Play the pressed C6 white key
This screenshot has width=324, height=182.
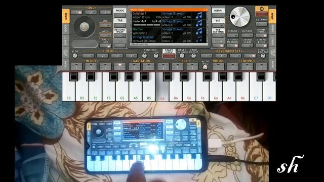coord(162,91)
